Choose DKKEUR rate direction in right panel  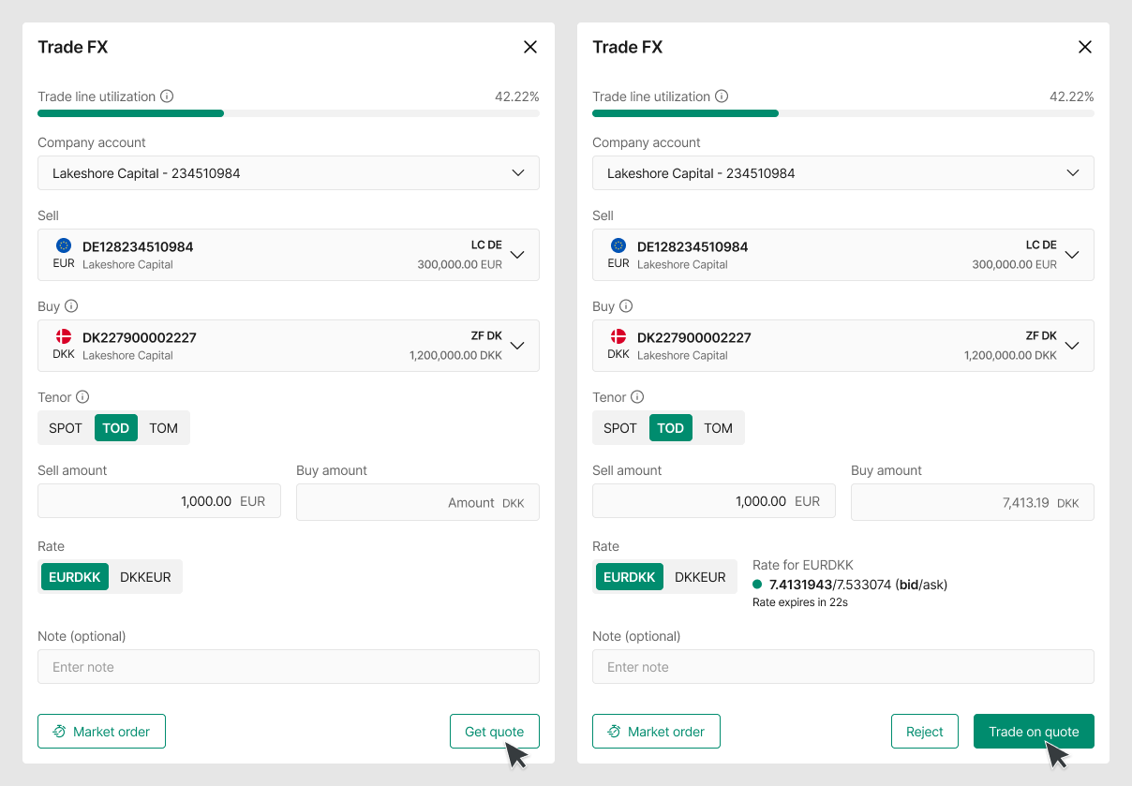point(700,577)
